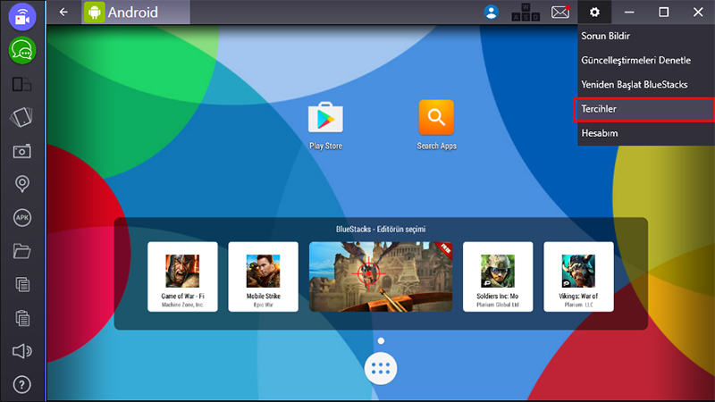Open help question mark icon
715x402 pixels.
pyautogui.click(x=22, y=385)
